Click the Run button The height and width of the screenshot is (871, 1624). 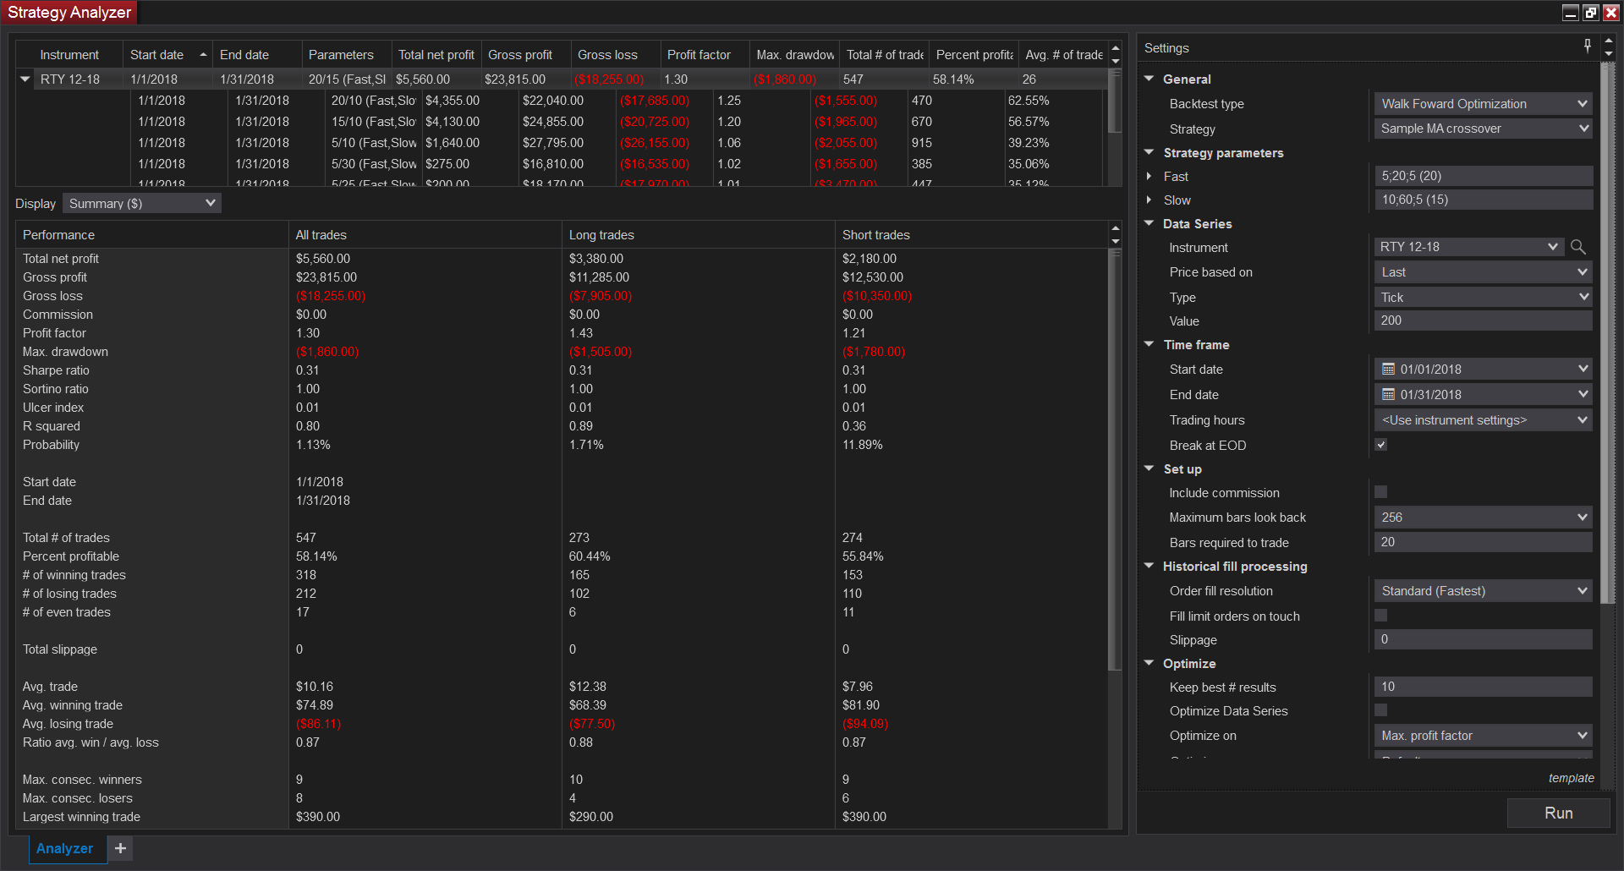pyautogui.click(x=1558, y=813)
